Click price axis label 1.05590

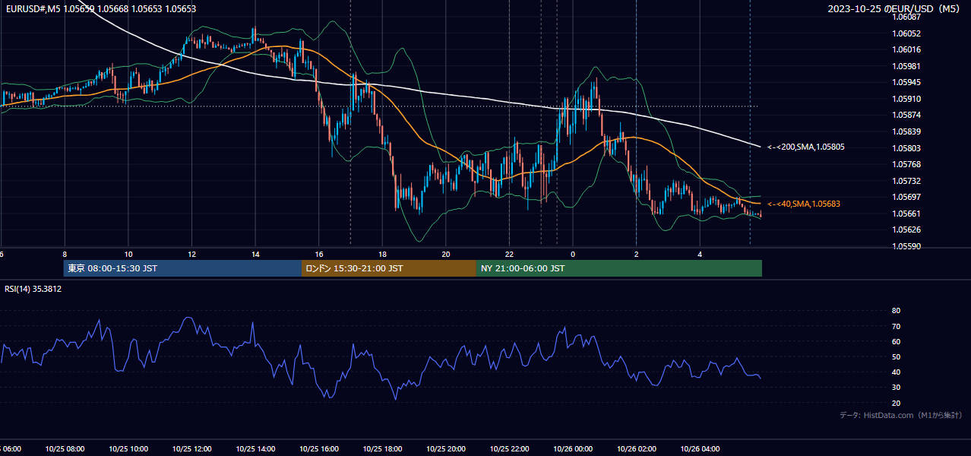(x=908, y=246)
